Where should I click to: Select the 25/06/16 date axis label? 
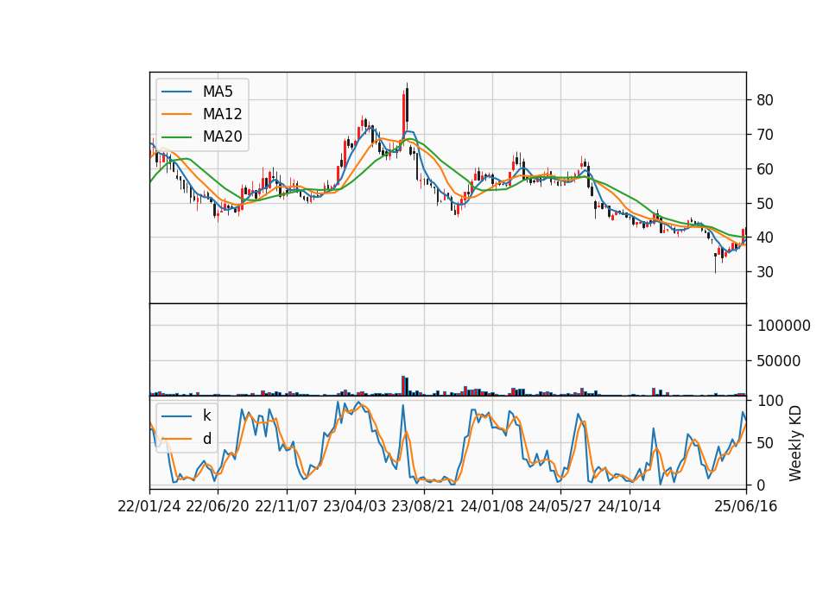pos(746,506)
